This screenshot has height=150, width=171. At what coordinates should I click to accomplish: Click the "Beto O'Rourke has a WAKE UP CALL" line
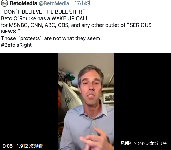click(x=45, y=18)
